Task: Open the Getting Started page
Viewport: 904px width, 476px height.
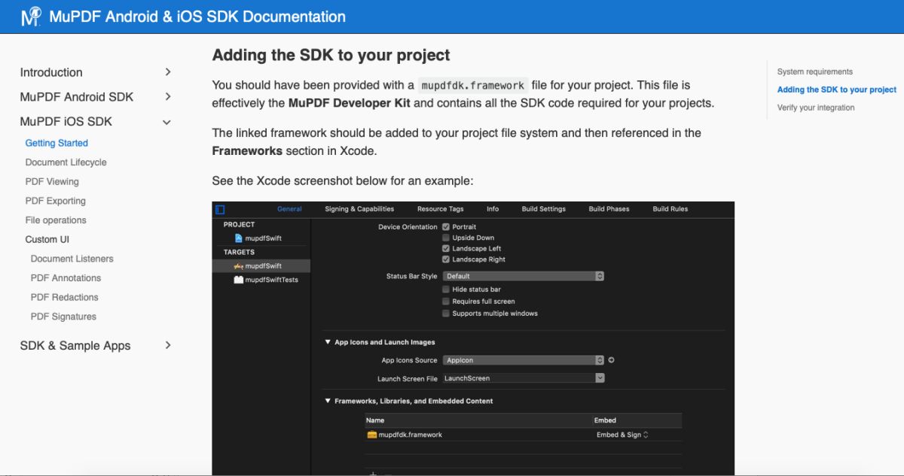Action: coord(56,143)
